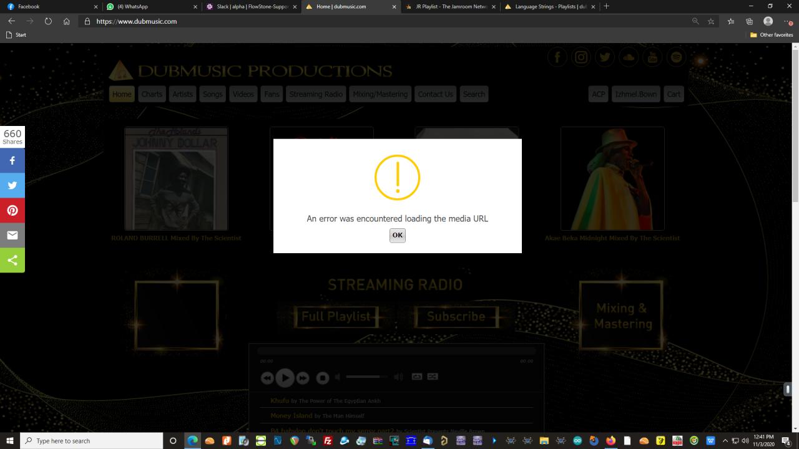The image size is (799, 449).
Task: Open the Mixing/Mastering menu item
Action: tap(380, 94)
